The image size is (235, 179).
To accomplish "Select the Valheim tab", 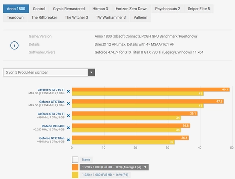I will (x=140, y=17).
